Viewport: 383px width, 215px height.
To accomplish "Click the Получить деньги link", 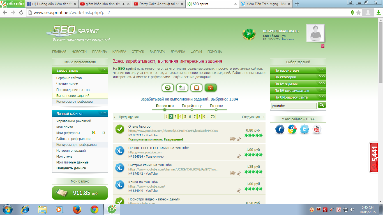I will click(71, 168).
